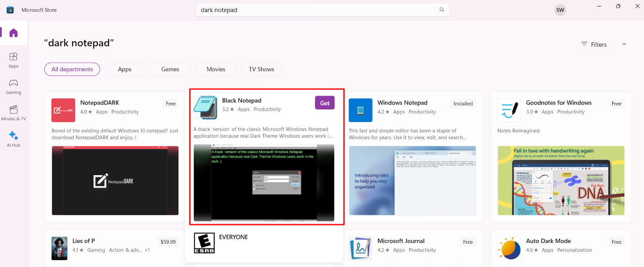644x267 pixels.
Task: Expand the Filters dropdown chevron
Action: point(624,44)
